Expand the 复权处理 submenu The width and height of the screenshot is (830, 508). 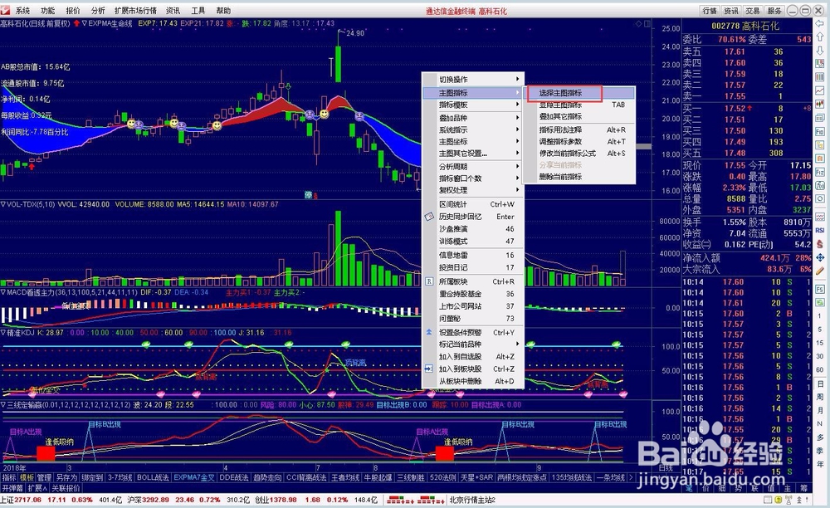coord(473,190)
